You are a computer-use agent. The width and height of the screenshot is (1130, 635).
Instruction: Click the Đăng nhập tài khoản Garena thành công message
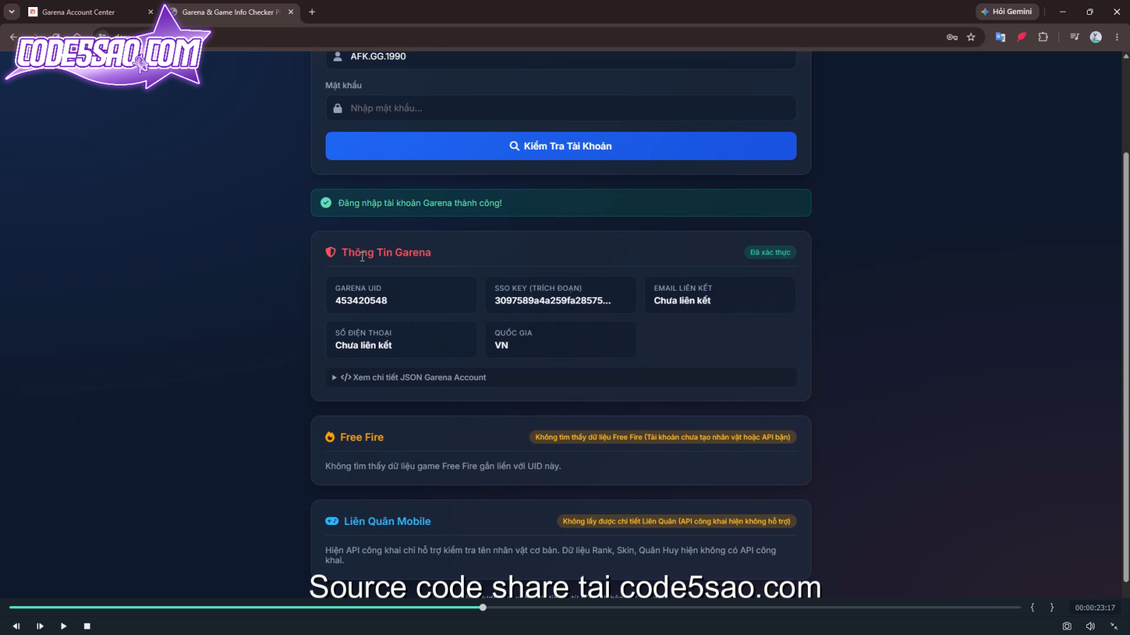[420, 203]
